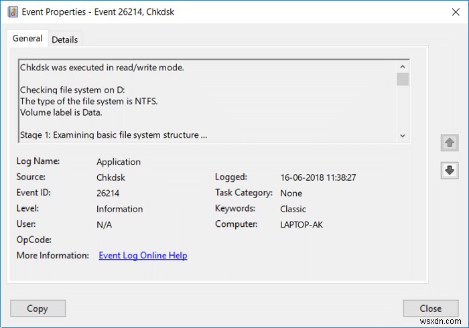The height and width of the screenshot is (328, 469).
Task: Click the Logged value '16-06-2018 11:38:27'
Action: pyautogui.click(x=318, y=178)
